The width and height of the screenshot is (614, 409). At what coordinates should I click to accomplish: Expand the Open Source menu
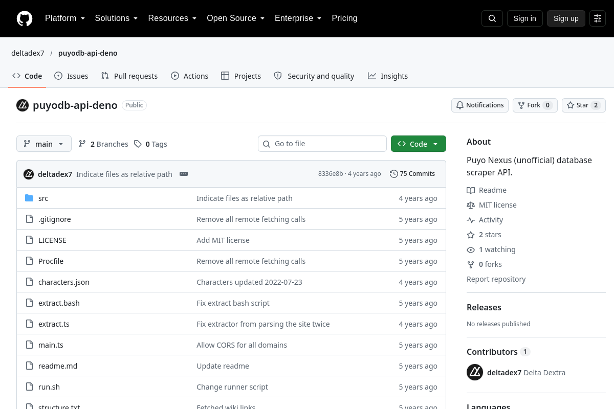pos(236,18)
